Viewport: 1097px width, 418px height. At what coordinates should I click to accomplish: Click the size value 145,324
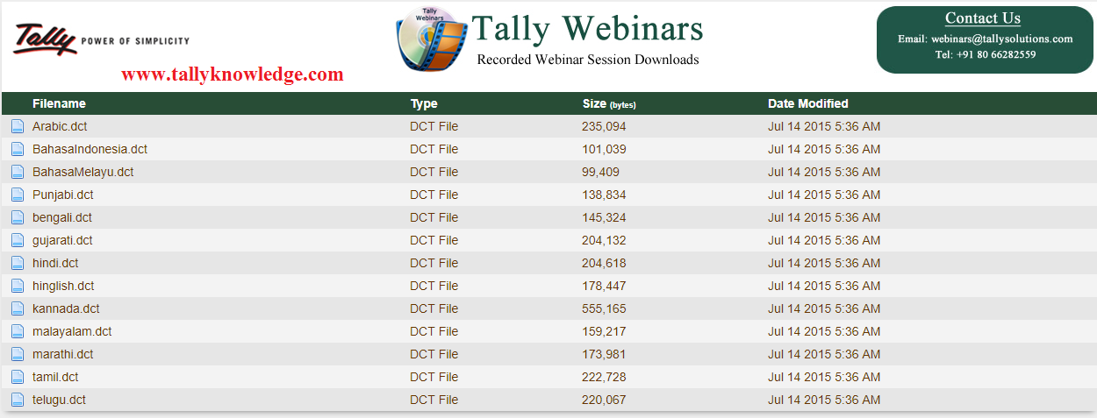604,217
